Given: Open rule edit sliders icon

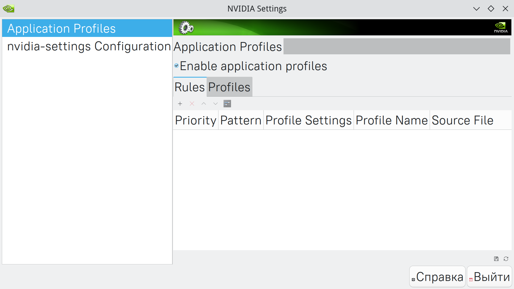Looking at the screenshot, I should pyautogui.click(x=227, y=104).
